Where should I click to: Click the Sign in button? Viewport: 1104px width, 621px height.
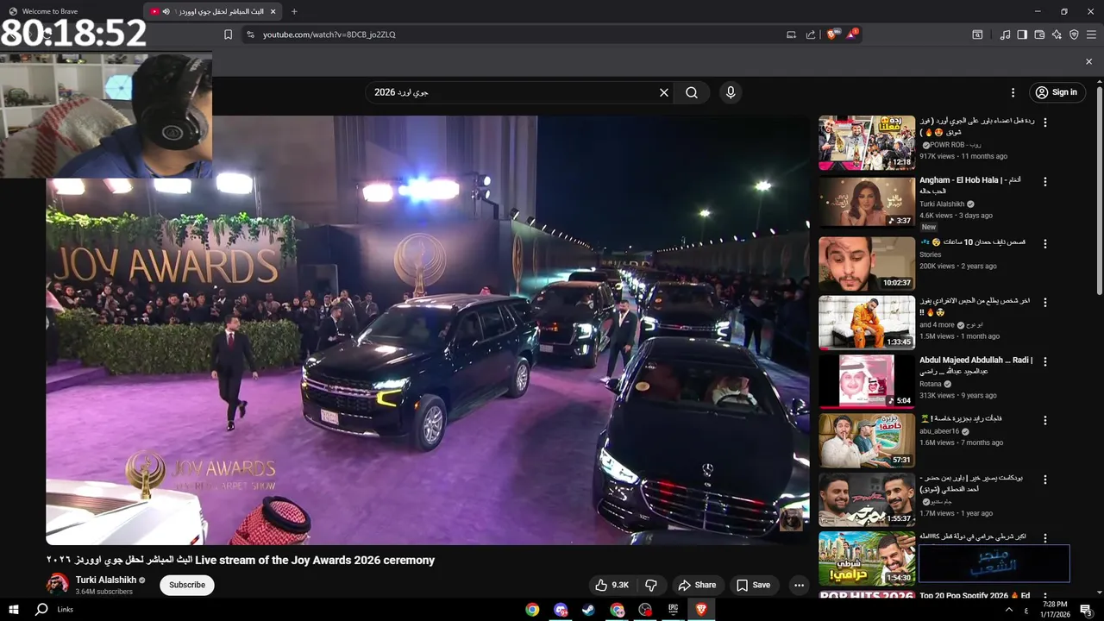pos(1057,92)
